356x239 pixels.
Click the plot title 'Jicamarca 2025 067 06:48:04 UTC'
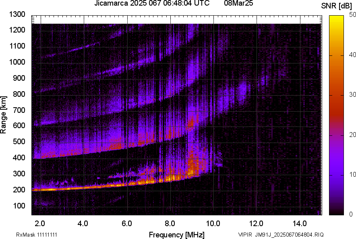coord(152,3)
